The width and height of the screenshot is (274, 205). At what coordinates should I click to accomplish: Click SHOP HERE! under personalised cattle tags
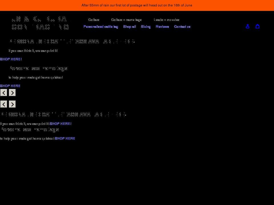[x=11, y=59]
